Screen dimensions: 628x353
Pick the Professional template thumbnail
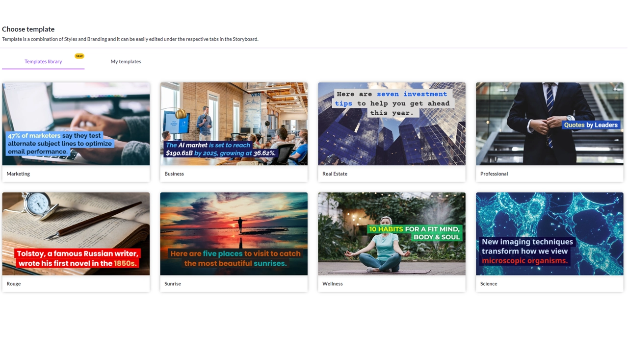pyautogui.click(x=549, y=124)
